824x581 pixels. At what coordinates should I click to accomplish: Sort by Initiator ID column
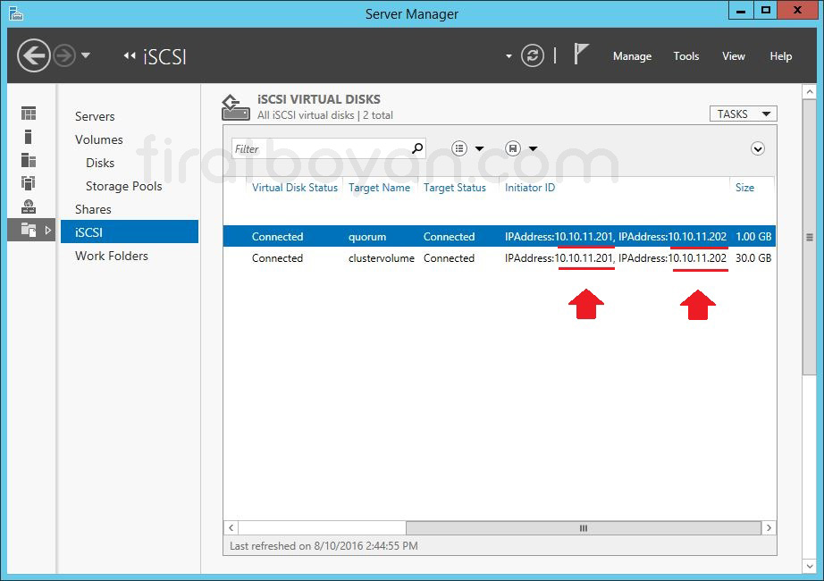pyautogui.click(x=530, y=188)
